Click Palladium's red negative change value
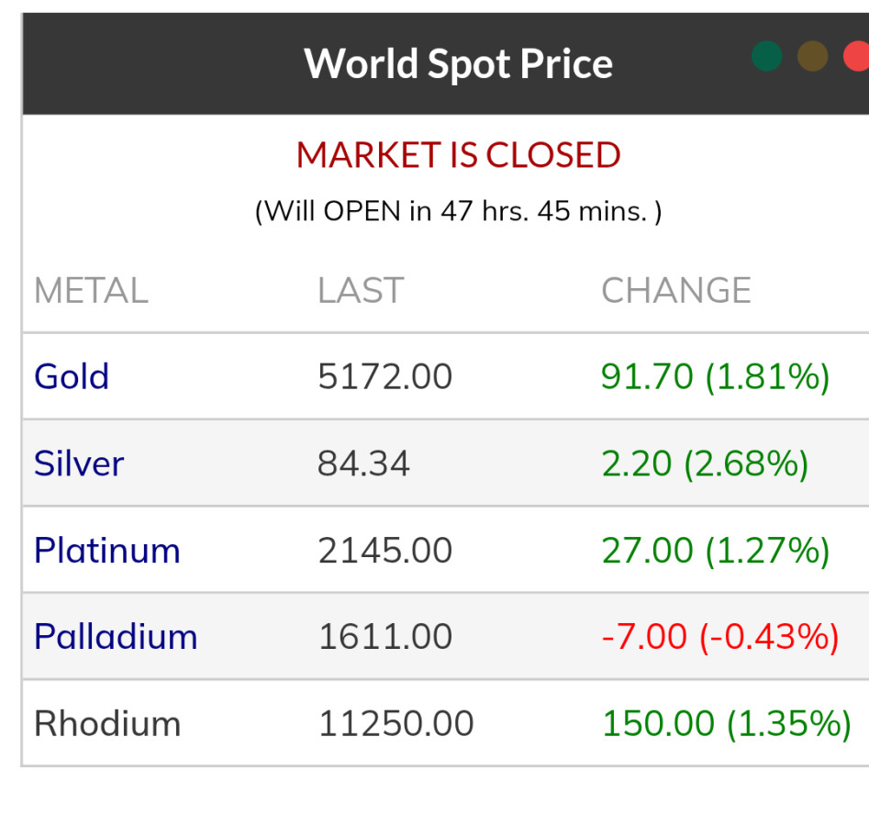 point(720,637)
